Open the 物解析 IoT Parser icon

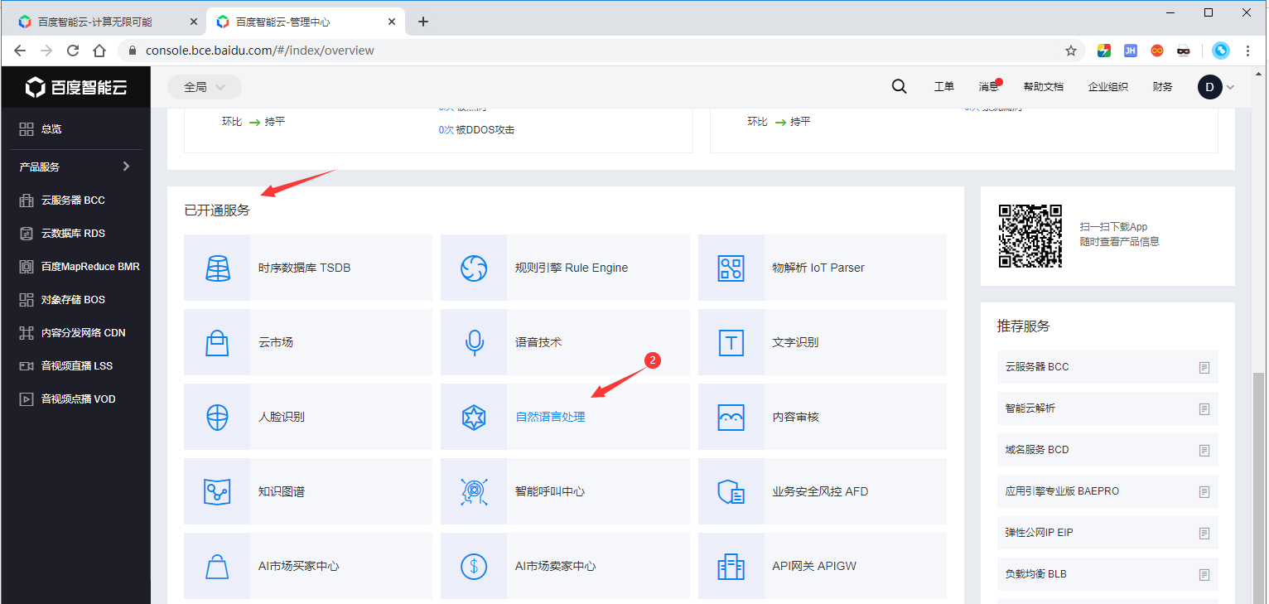pyautogui.click(x=731, y=267)
